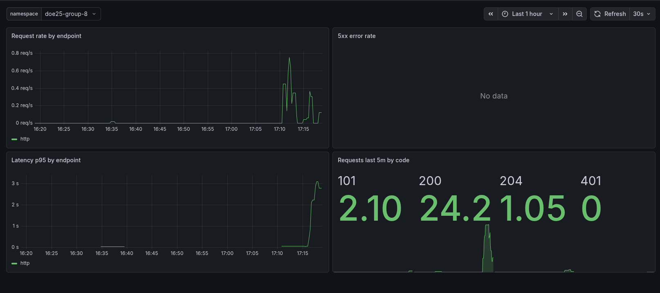This screenshot has height=293, width=660.
Task: Open the Request rate by endpoint panel title
Action: [46, 36]
